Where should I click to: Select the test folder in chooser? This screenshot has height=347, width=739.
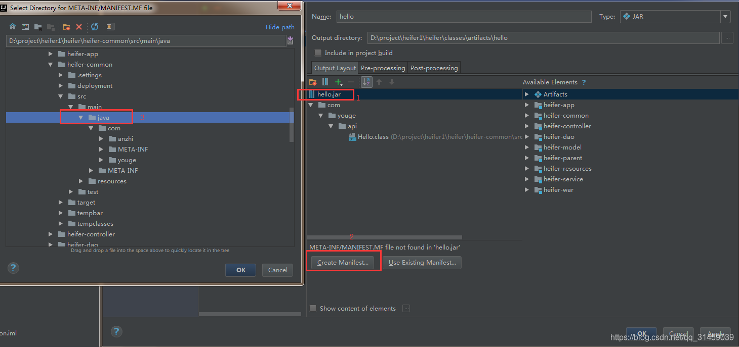pos(93,192)
